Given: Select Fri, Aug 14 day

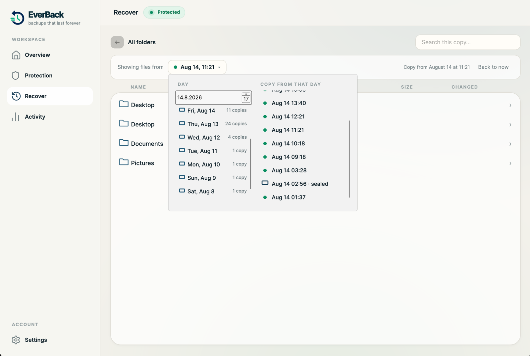Looking at the screenshot, I should pyautogui.click(x=213, y=111).
